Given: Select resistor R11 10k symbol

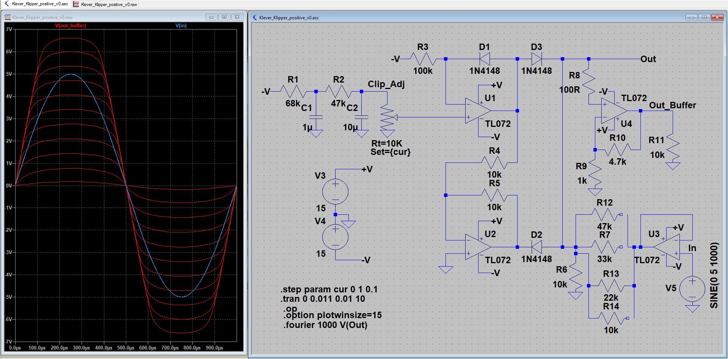Looking at the screenshot, I should 673,147.
